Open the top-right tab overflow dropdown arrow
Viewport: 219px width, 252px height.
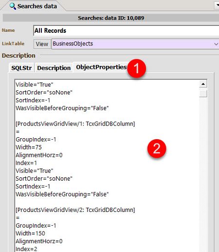217,5
